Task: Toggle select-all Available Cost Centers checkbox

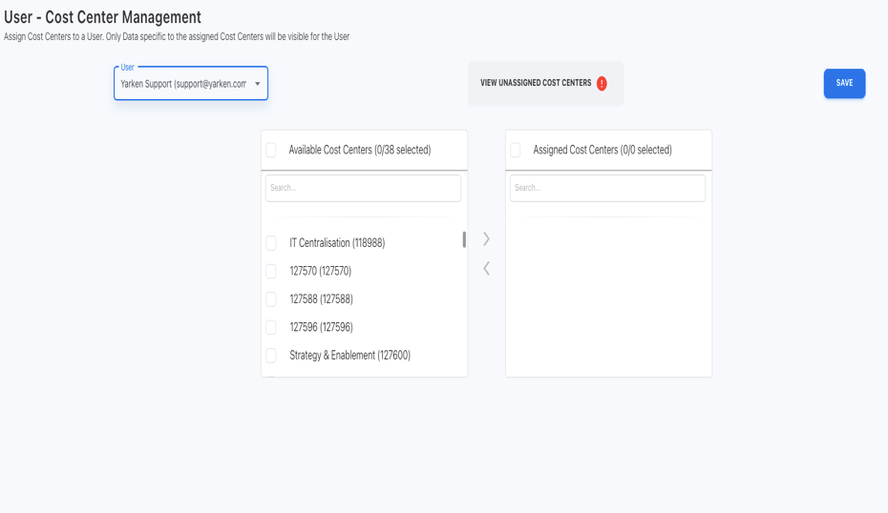Action: (271, 150)
